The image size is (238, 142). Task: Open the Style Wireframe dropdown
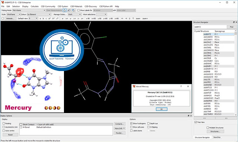coord(13,14)
